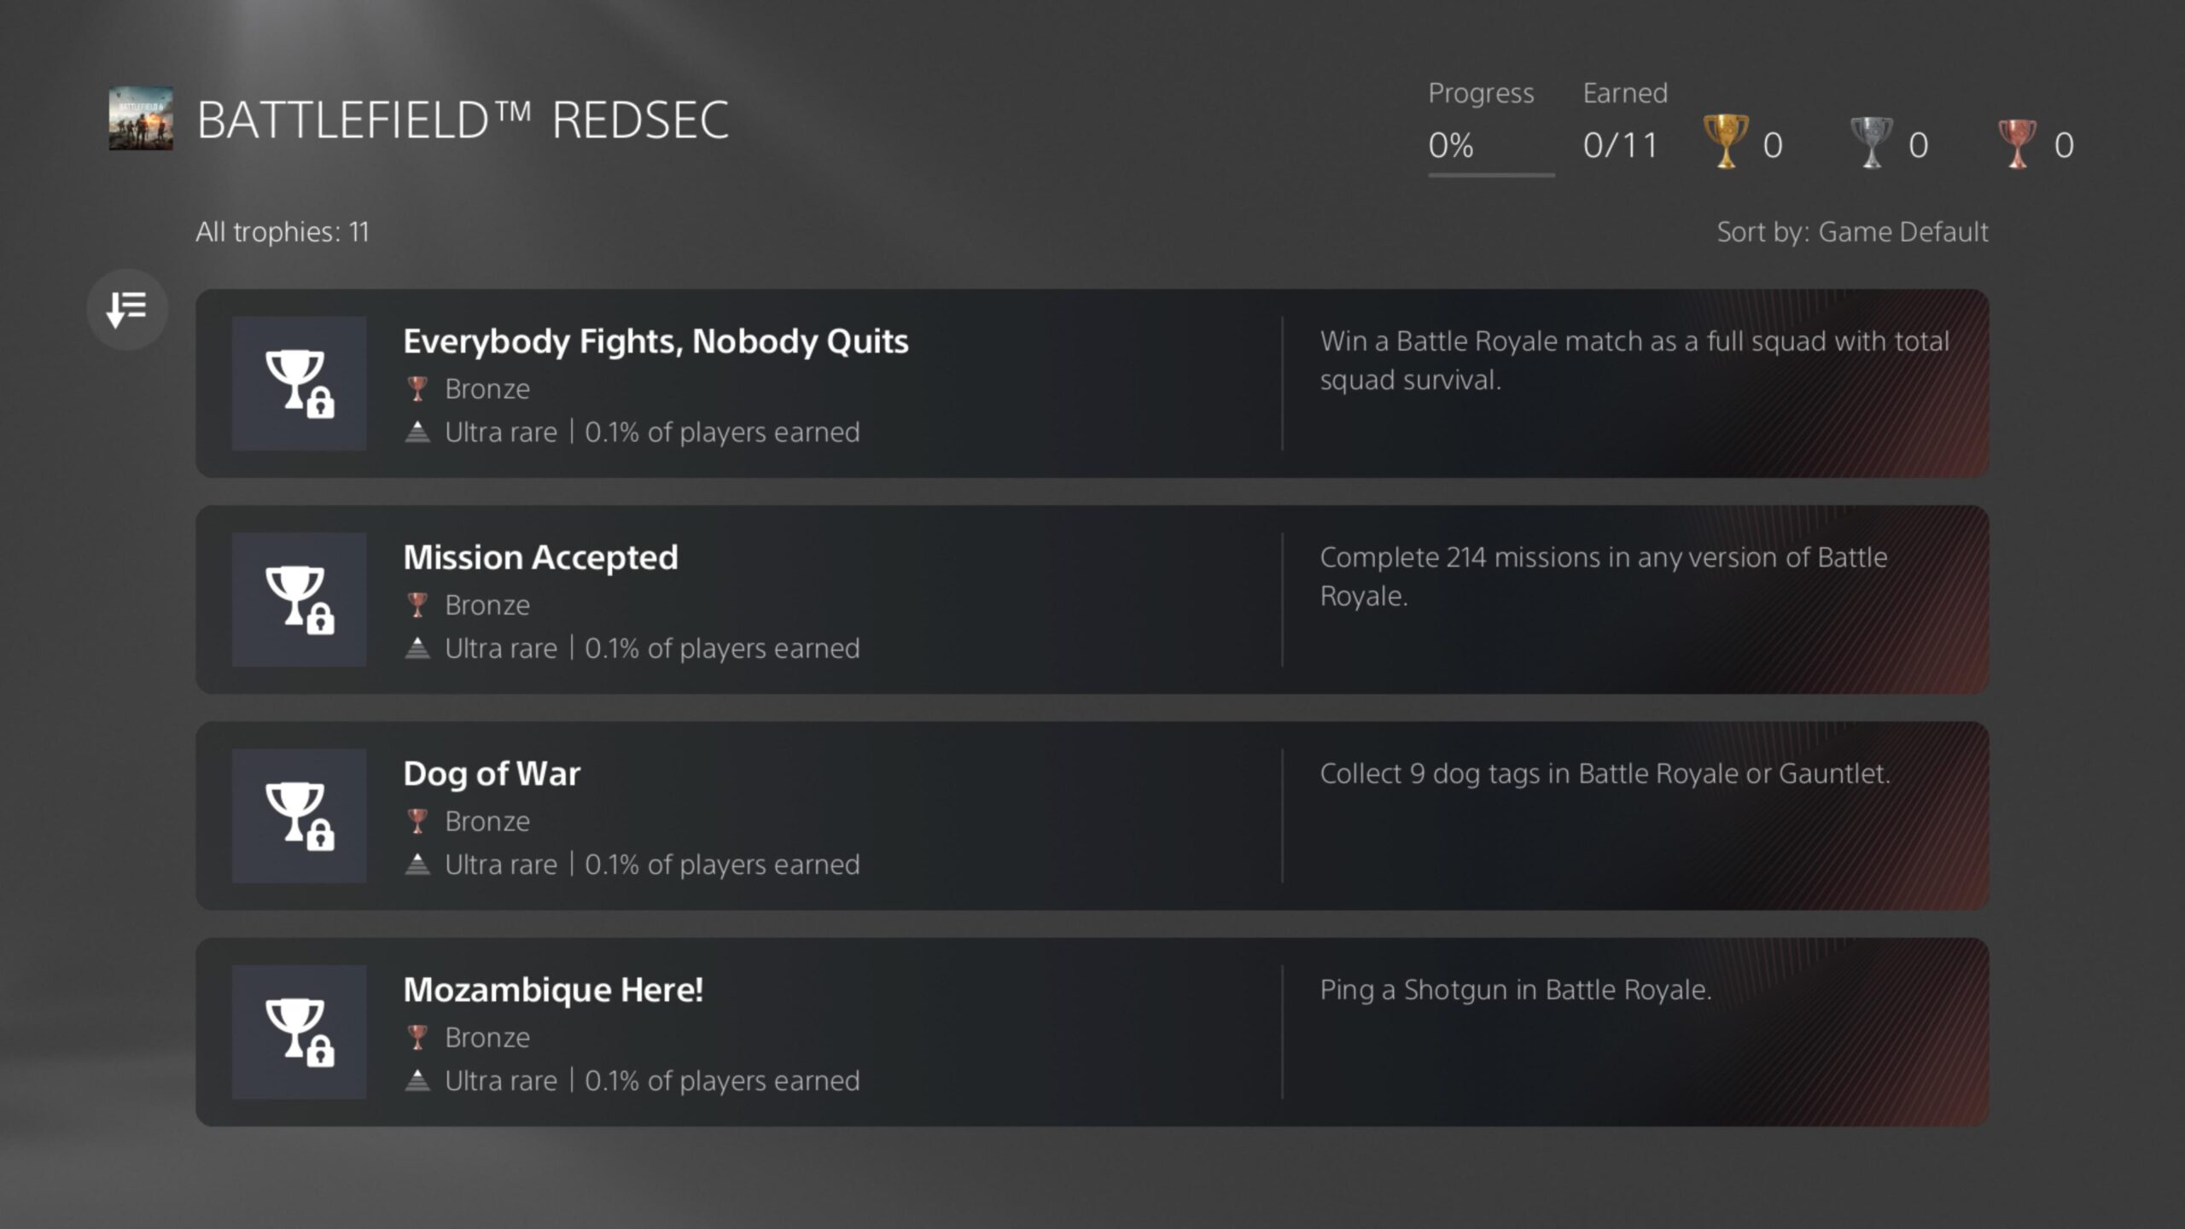Click the sort order icon button
Viewport: 2185px width, 1229px height.
(127, 309)
